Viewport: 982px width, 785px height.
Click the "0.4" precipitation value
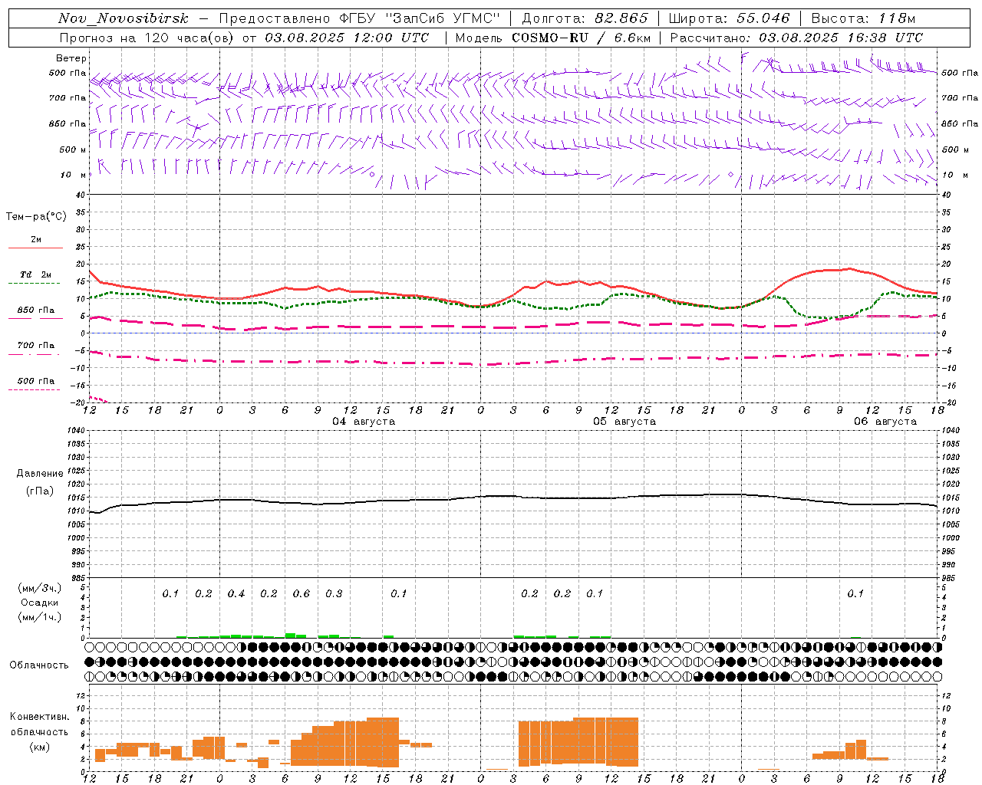coord(236,594)
